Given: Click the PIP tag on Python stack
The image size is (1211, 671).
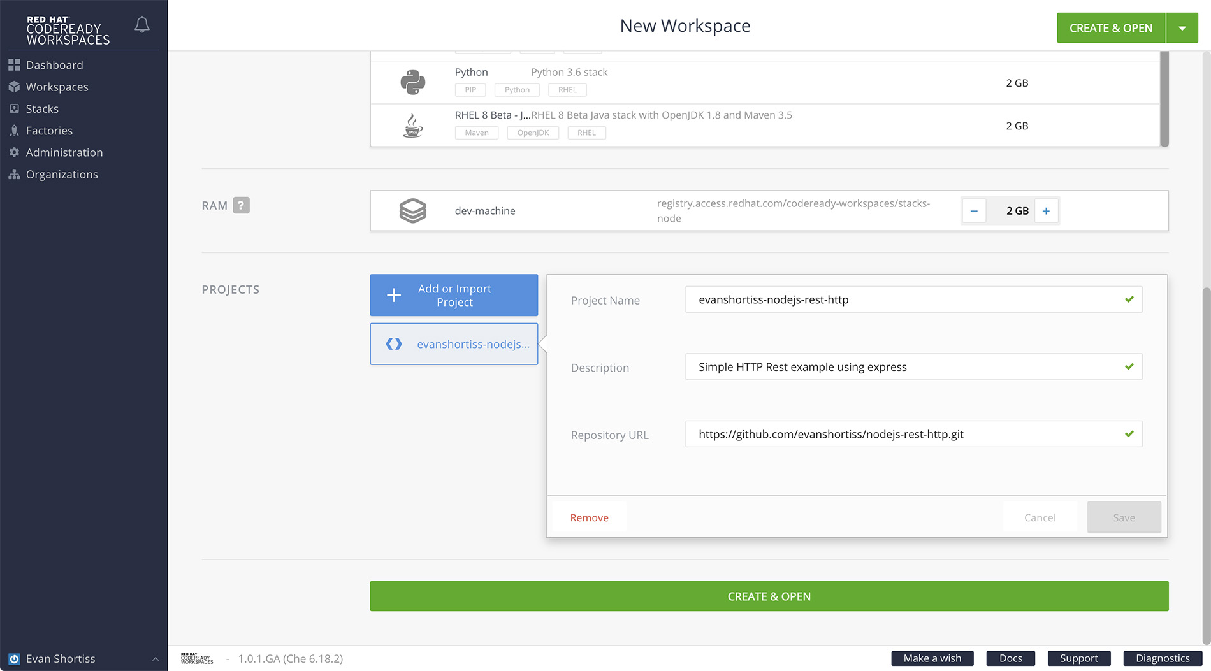Looking at the screenshot, I should click(470, 90).
